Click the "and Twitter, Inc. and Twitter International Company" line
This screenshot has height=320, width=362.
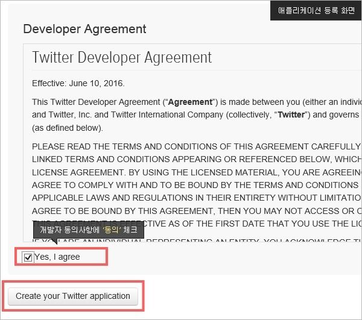tap(197, 115)
